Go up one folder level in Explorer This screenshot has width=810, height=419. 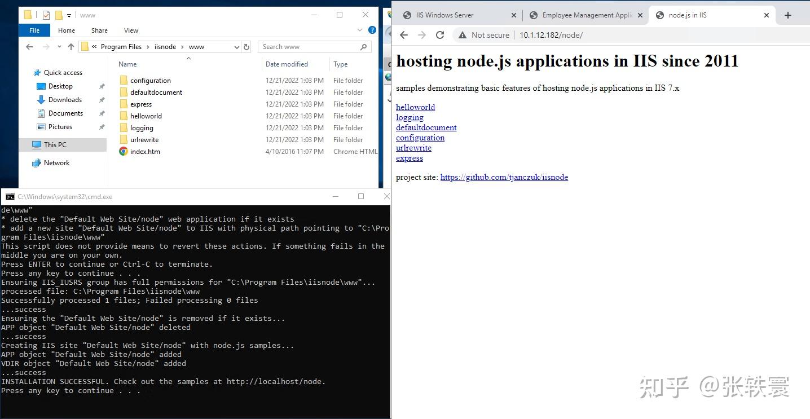[70, 46]
